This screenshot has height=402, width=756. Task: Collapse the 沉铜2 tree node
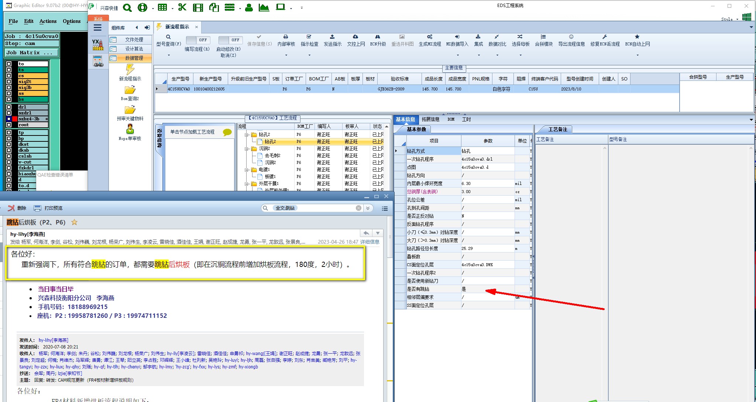point(247,149)
